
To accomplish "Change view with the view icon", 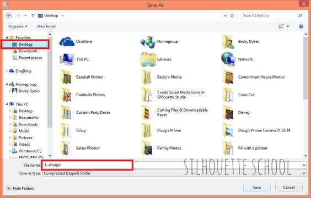I will pyautogui.click(x=281, y=26).
